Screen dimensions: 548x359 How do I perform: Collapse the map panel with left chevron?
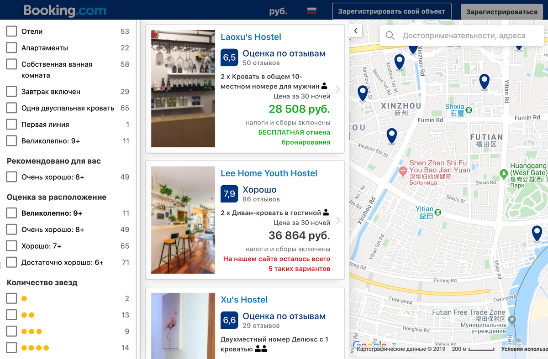pyautogui.click(x=356, y=31)
